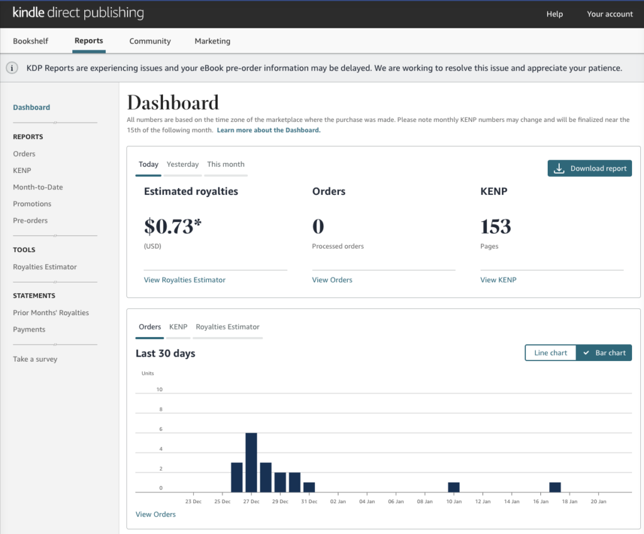This screenshot has height=534, width=644.
Task: Open View Royalties Estimator link
Action: (x=184, y=280)
